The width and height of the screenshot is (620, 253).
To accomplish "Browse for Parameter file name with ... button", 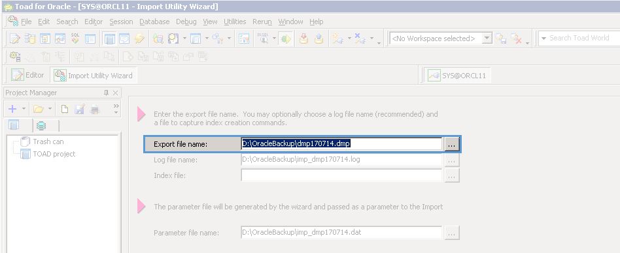I will pyautogui.click(x=452, y=233).
